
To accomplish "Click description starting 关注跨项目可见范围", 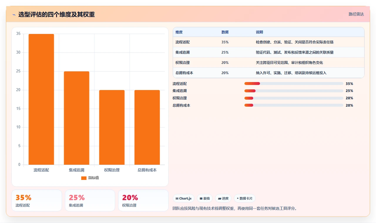I will pos(289,63).
